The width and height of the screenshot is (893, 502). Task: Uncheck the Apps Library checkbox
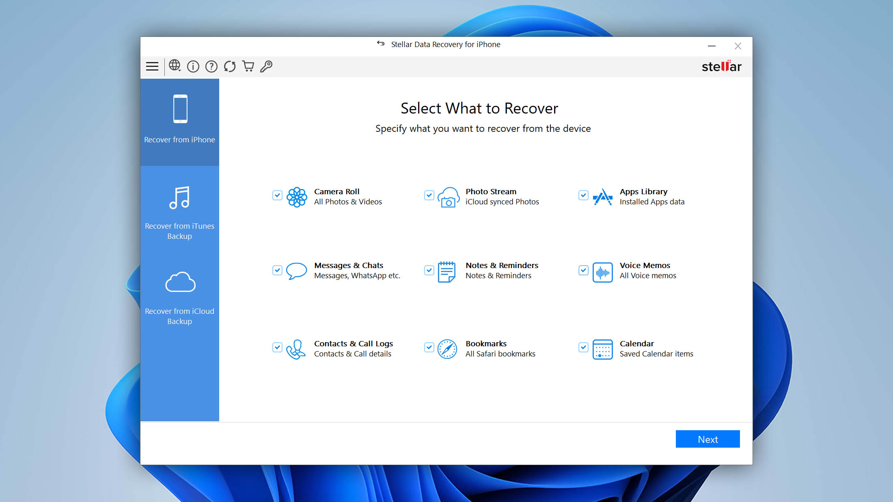click(583, 195)
